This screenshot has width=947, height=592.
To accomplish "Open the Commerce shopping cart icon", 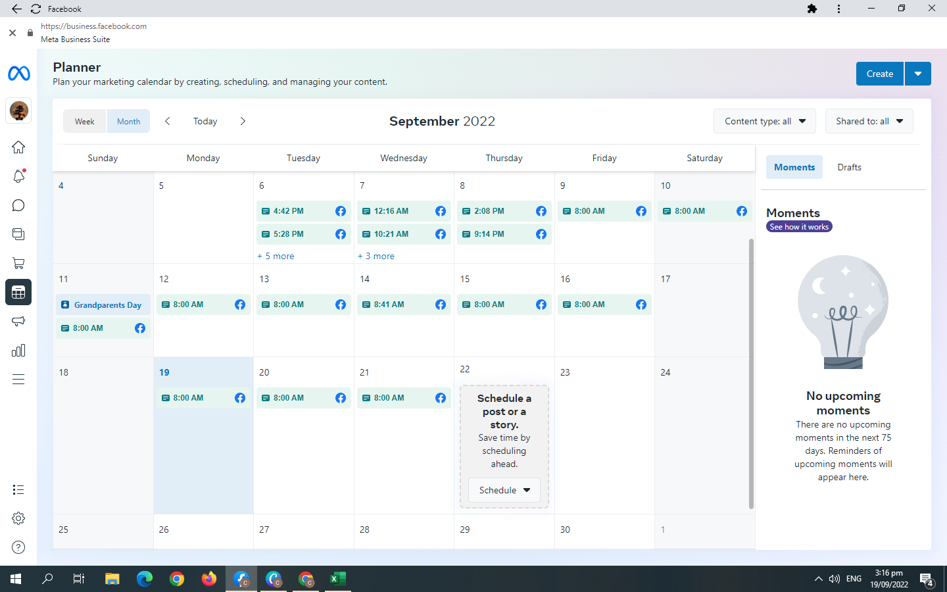I will [x=18, y=263].
